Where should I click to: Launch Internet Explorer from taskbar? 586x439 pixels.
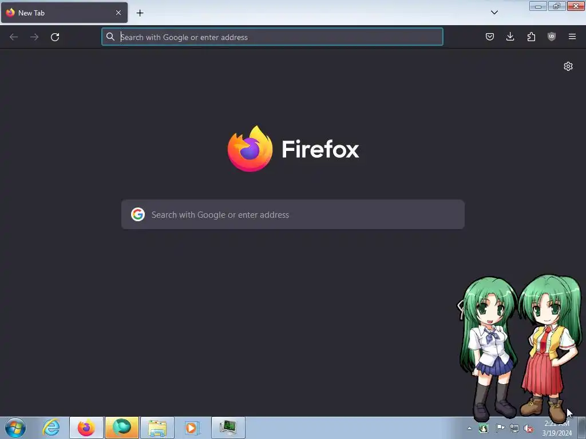51,428
